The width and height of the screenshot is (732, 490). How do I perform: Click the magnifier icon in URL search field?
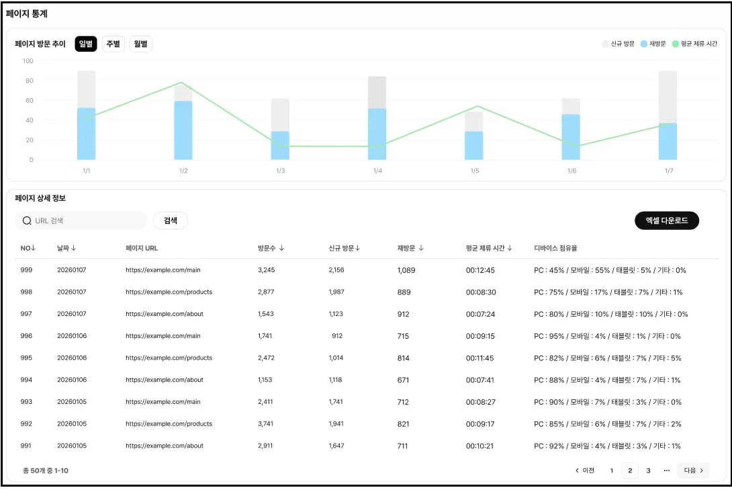click(27, 220)
